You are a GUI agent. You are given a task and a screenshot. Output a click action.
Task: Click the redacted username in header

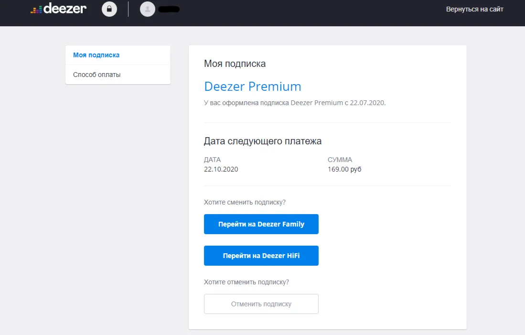(169, 10)
